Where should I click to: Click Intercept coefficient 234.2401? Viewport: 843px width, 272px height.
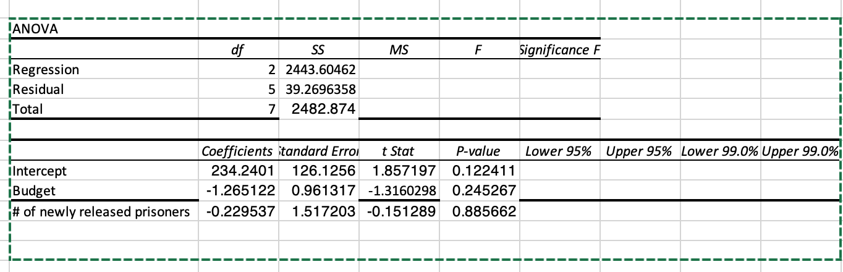[x=239, y=170]
